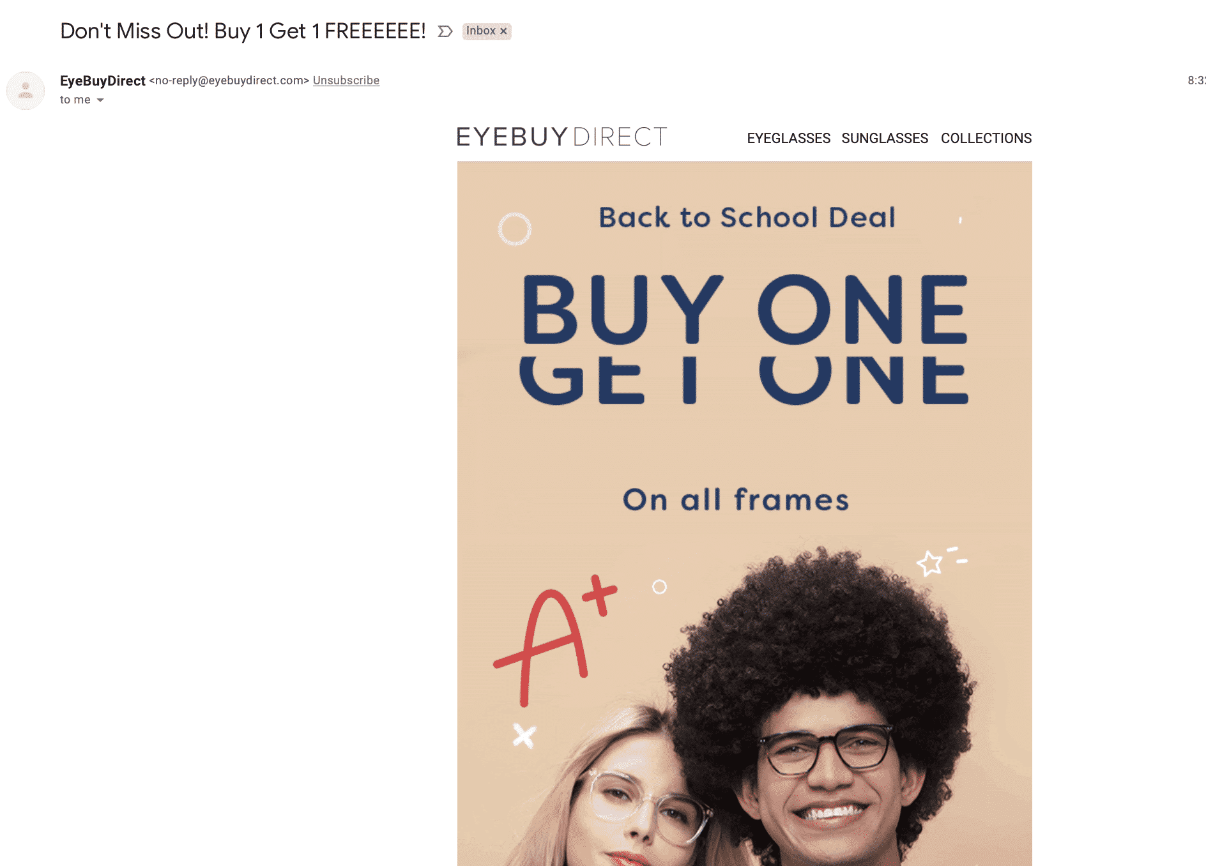Click the BUY ONE GET ONE banner text
1206x866 pixels.
tap(745, 339)
